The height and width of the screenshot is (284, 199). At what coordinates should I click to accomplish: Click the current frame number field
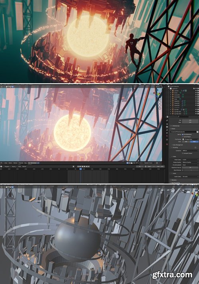pyautogui.click(x=140, y=166)
